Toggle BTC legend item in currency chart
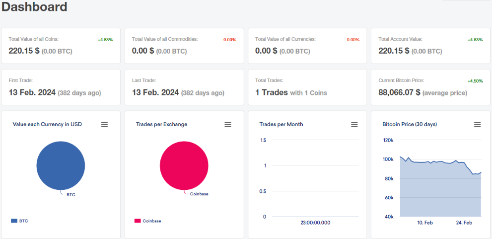Image resolution: width=492 pixels, height=239 pixels. 19,221
